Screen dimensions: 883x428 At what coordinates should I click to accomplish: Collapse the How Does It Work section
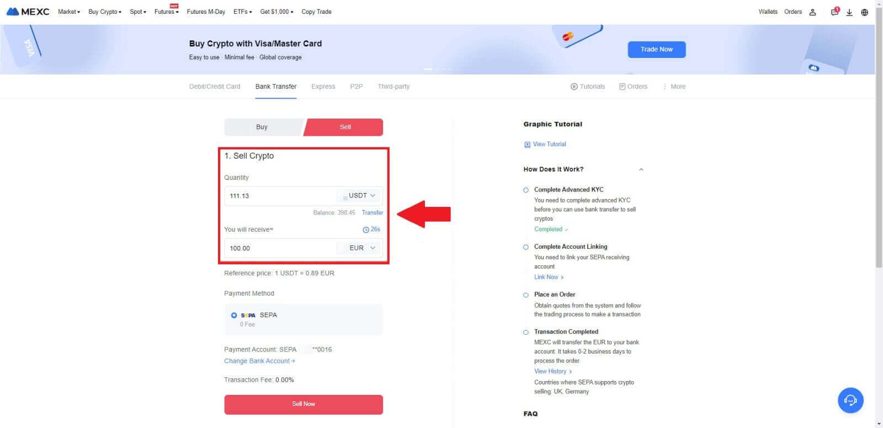pyautogui.click(x=641, y=169)
